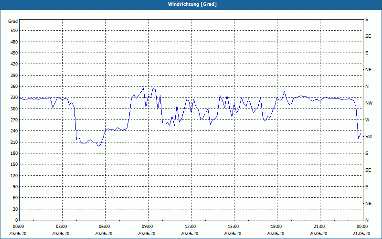Click the 120 axis value
This screenshot has width=382, height=239.
(14, 175)
